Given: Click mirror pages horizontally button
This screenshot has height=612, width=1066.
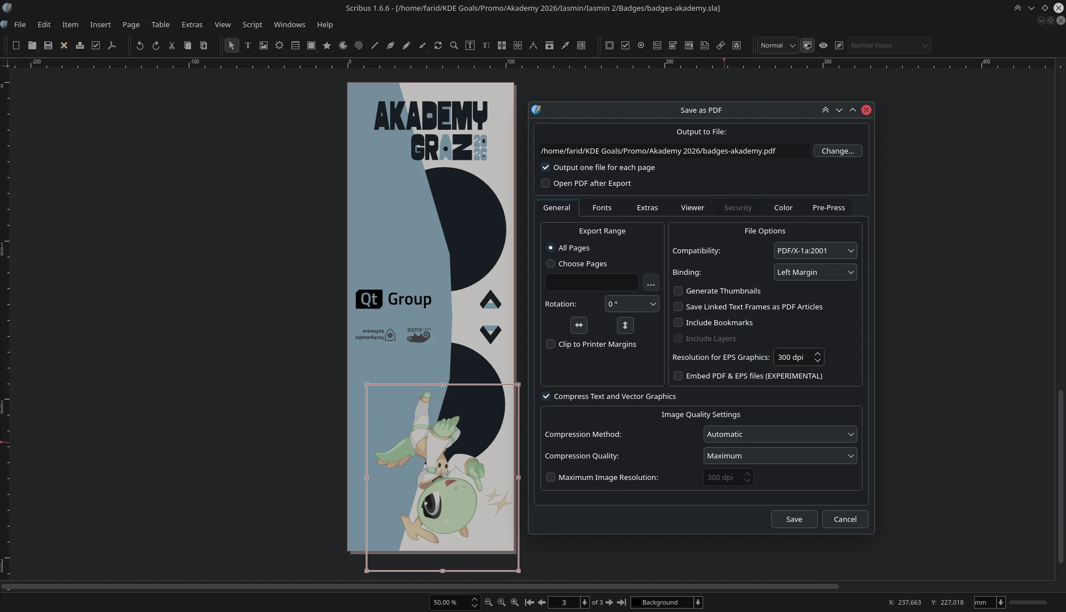Looking at the screenshot, I should pyautogui.click(x=579, y=325).
